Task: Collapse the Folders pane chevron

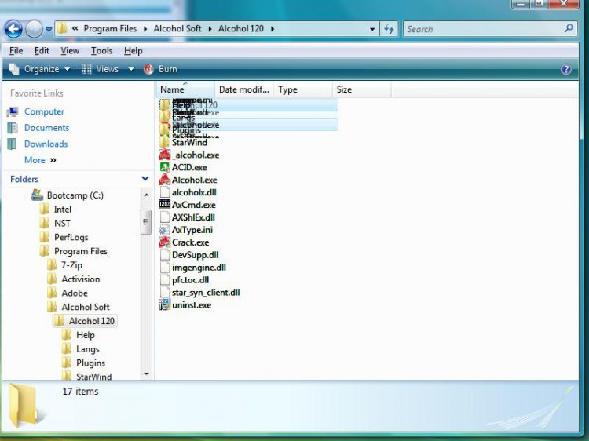Action: point(145,179)
